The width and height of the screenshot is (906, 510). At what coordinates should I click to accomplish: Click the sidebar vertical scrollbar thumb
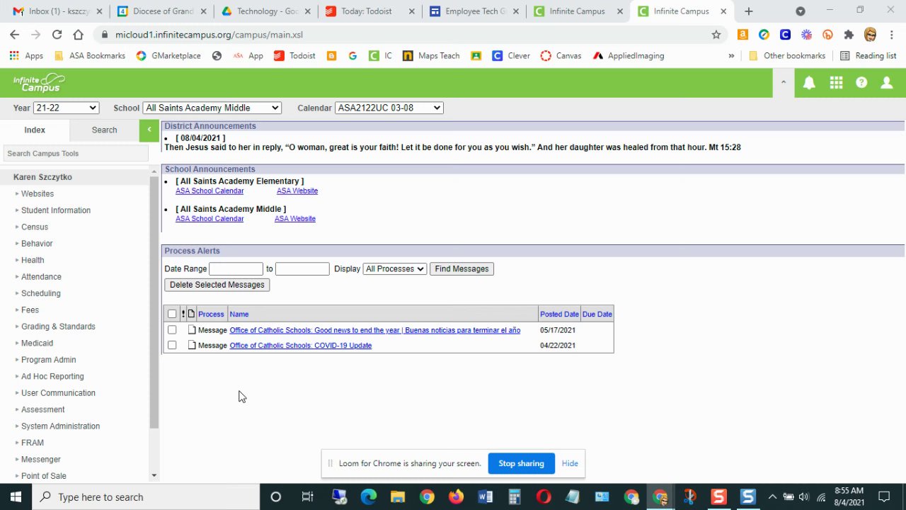click(x=154, y=302)
